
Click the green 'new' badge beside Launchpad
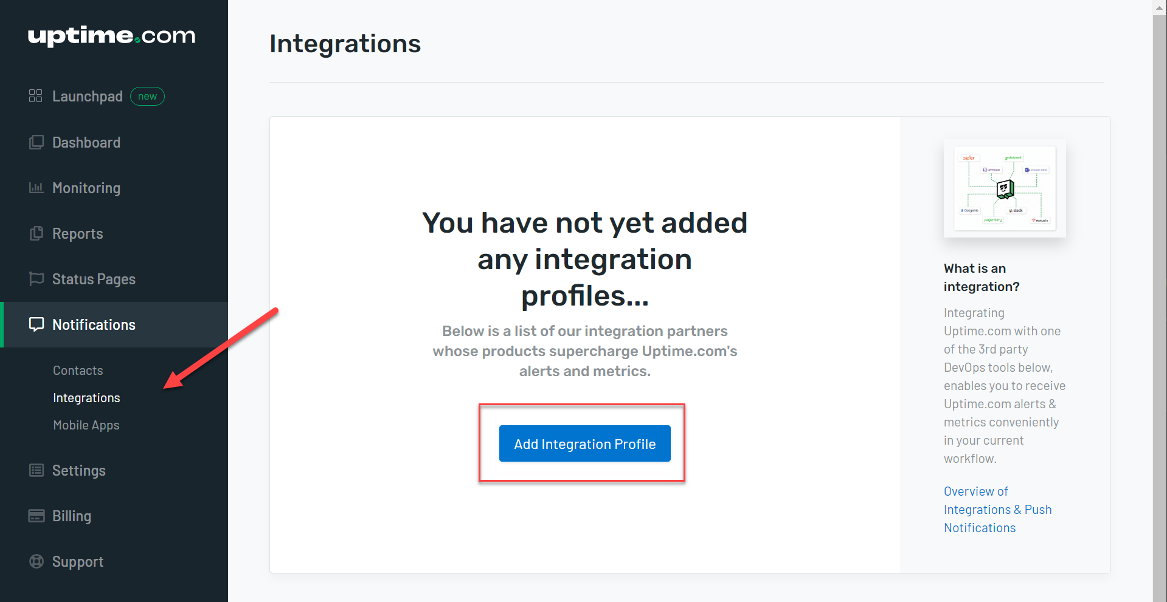[x=147, y=96]
